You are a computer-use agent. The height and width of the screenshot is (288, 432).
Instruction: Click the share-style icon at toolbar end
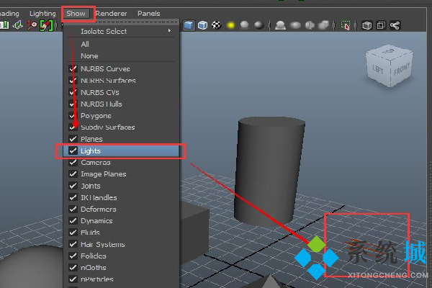(x=395, y=25)
